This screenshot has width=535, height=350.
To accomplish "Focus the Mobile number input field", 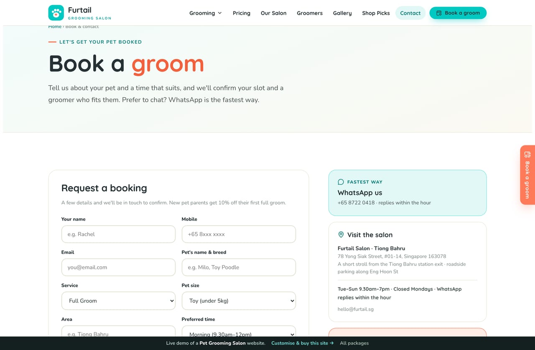I will click(x=239, y=234).
